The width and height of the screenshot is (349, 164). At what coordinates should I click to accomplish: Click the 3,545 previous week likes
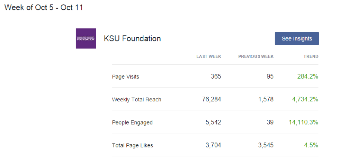click(266, 145)
